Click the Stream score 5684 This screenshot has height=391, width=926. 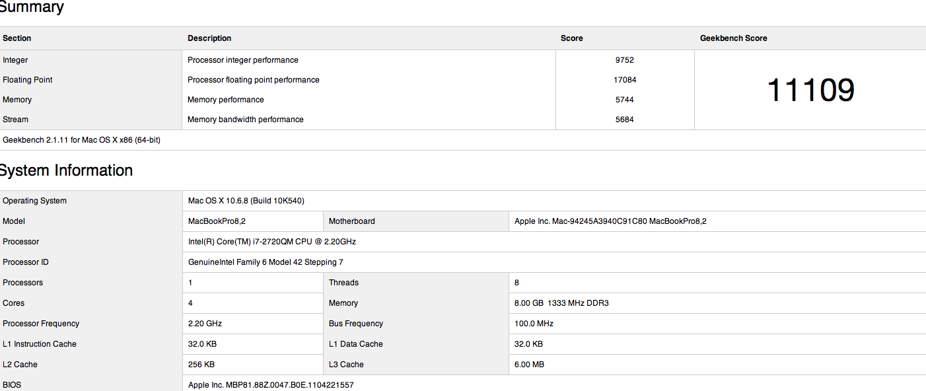[x=625, y=120]
